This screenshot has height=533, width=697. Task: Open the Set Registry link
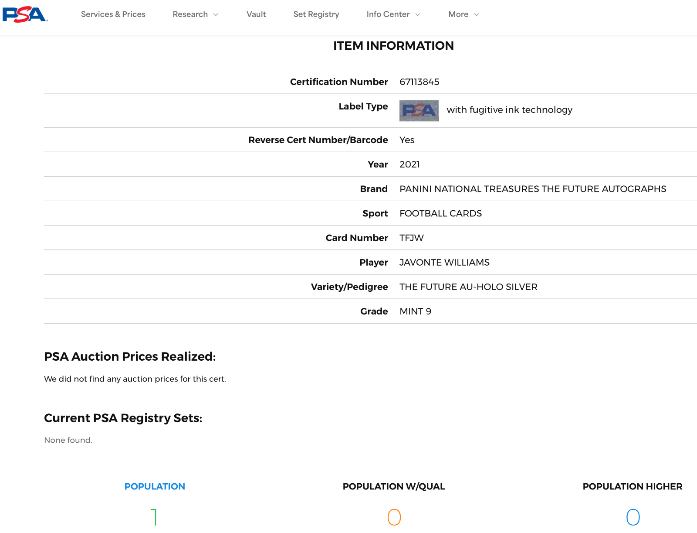pos(316,14)
